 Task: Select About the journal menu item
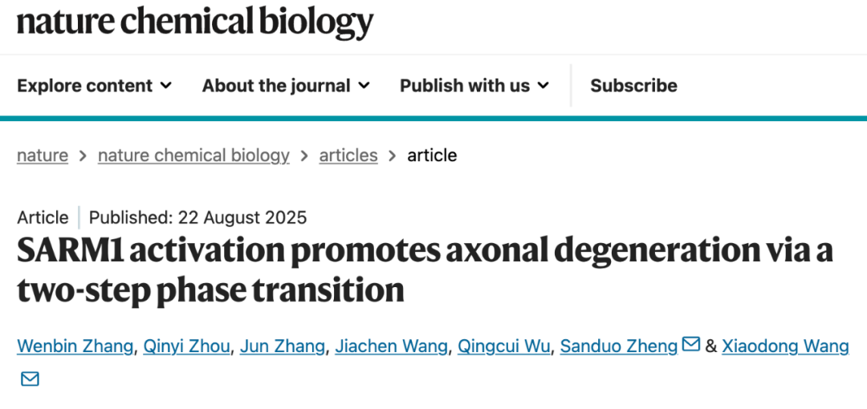tap(276, 85)
